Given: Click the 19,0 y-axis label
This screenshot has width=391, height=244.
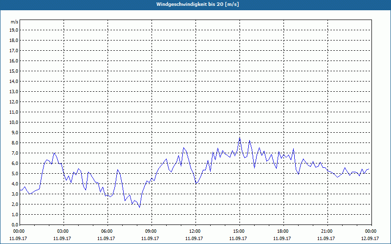Looking at the screenshot, I should 14,30.
